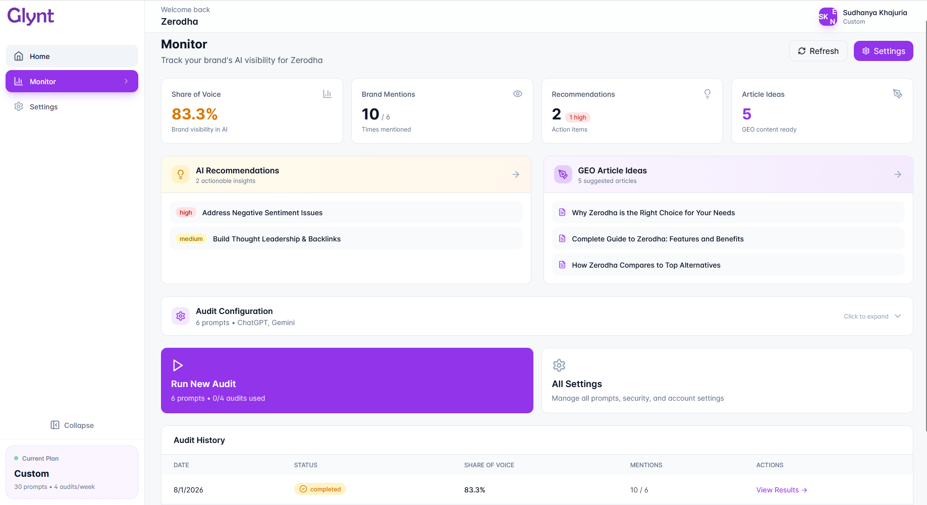Click the Sudhanya Khajuria profile avatar
Screen dimensions: 927x505
828,16
